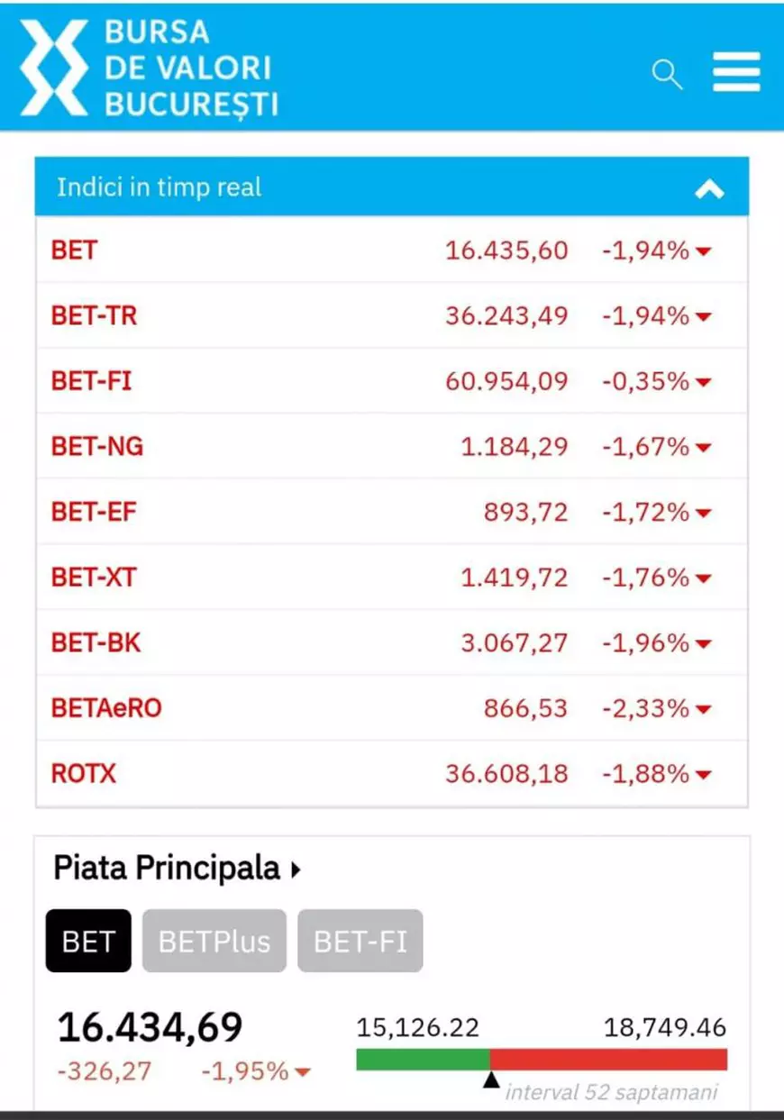The width and height of the screenshot is (784, 1120).
Task: Open the BET-XT index link
Action: [x=94, y=577]
